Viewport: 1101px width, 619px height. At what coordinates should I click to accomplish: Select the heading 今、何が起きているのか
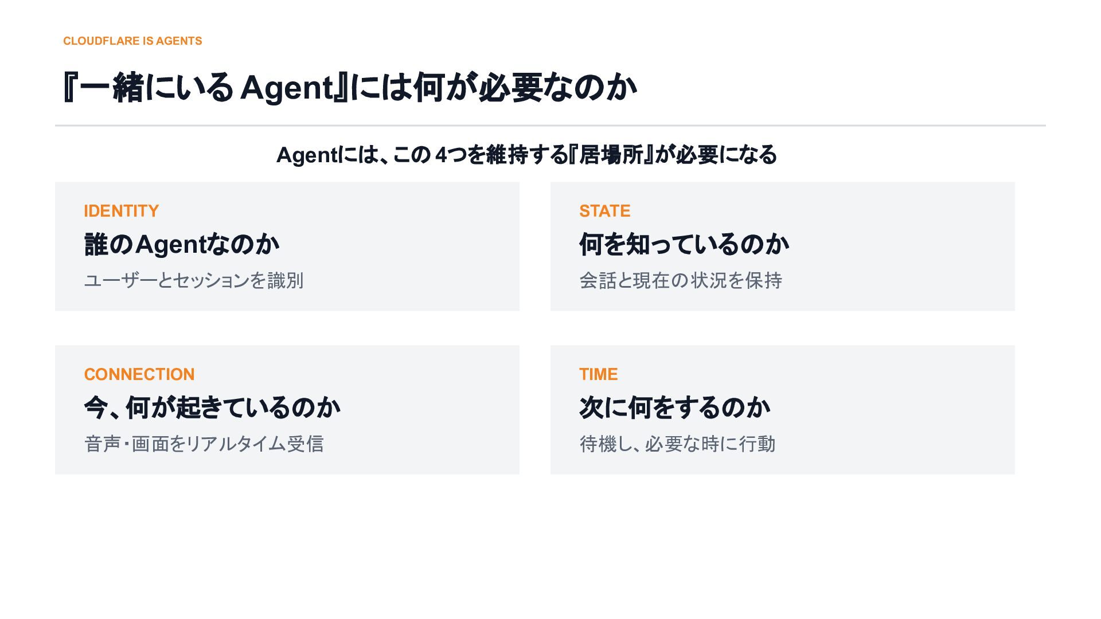(212, 408)
